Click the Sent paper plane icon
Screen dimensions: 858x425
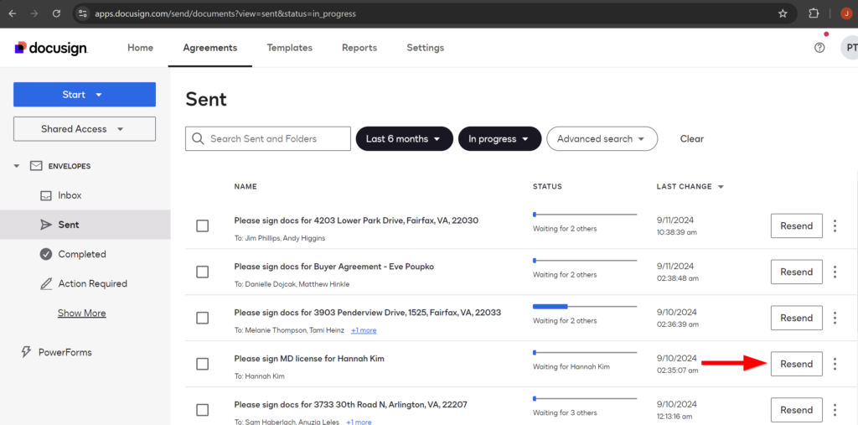(x=45, y=225)
